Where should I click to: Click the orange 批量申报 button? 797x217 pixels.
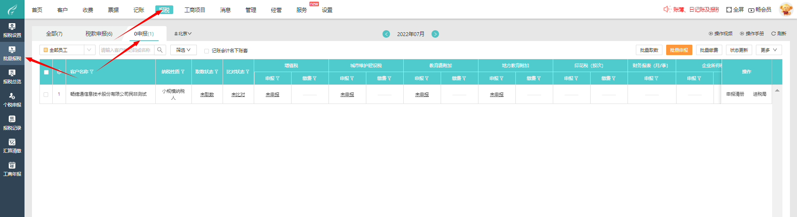pos(679,50)
